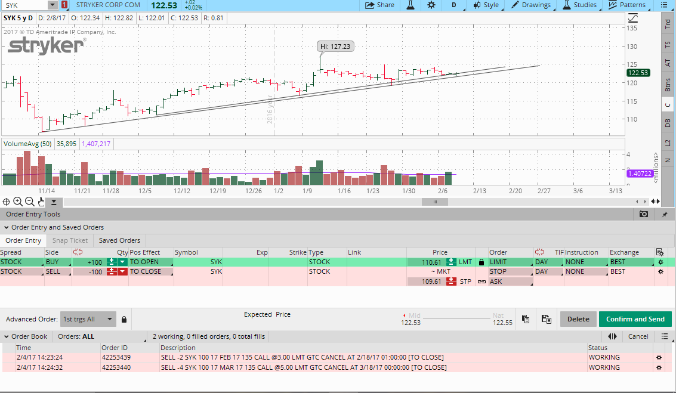Open the SELL quantity red dropdown arrow

(x=122, y=272)
